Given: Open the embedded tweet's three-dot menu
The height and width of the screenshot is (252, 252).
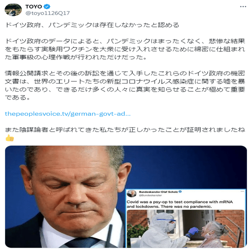Looking at the screenshot, I should coord(242,192).
